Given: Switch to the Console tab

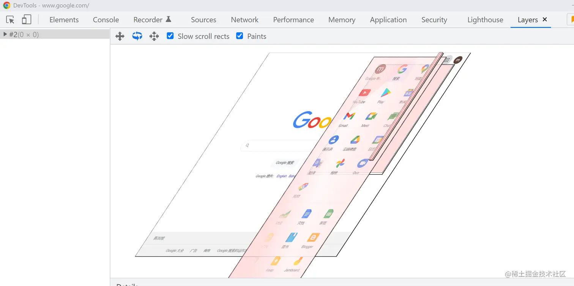Looking at the screenshot, I should (x=106, y=20).
